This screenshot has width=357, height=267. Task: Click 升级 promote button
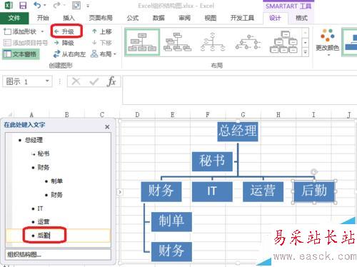point(64,31)
